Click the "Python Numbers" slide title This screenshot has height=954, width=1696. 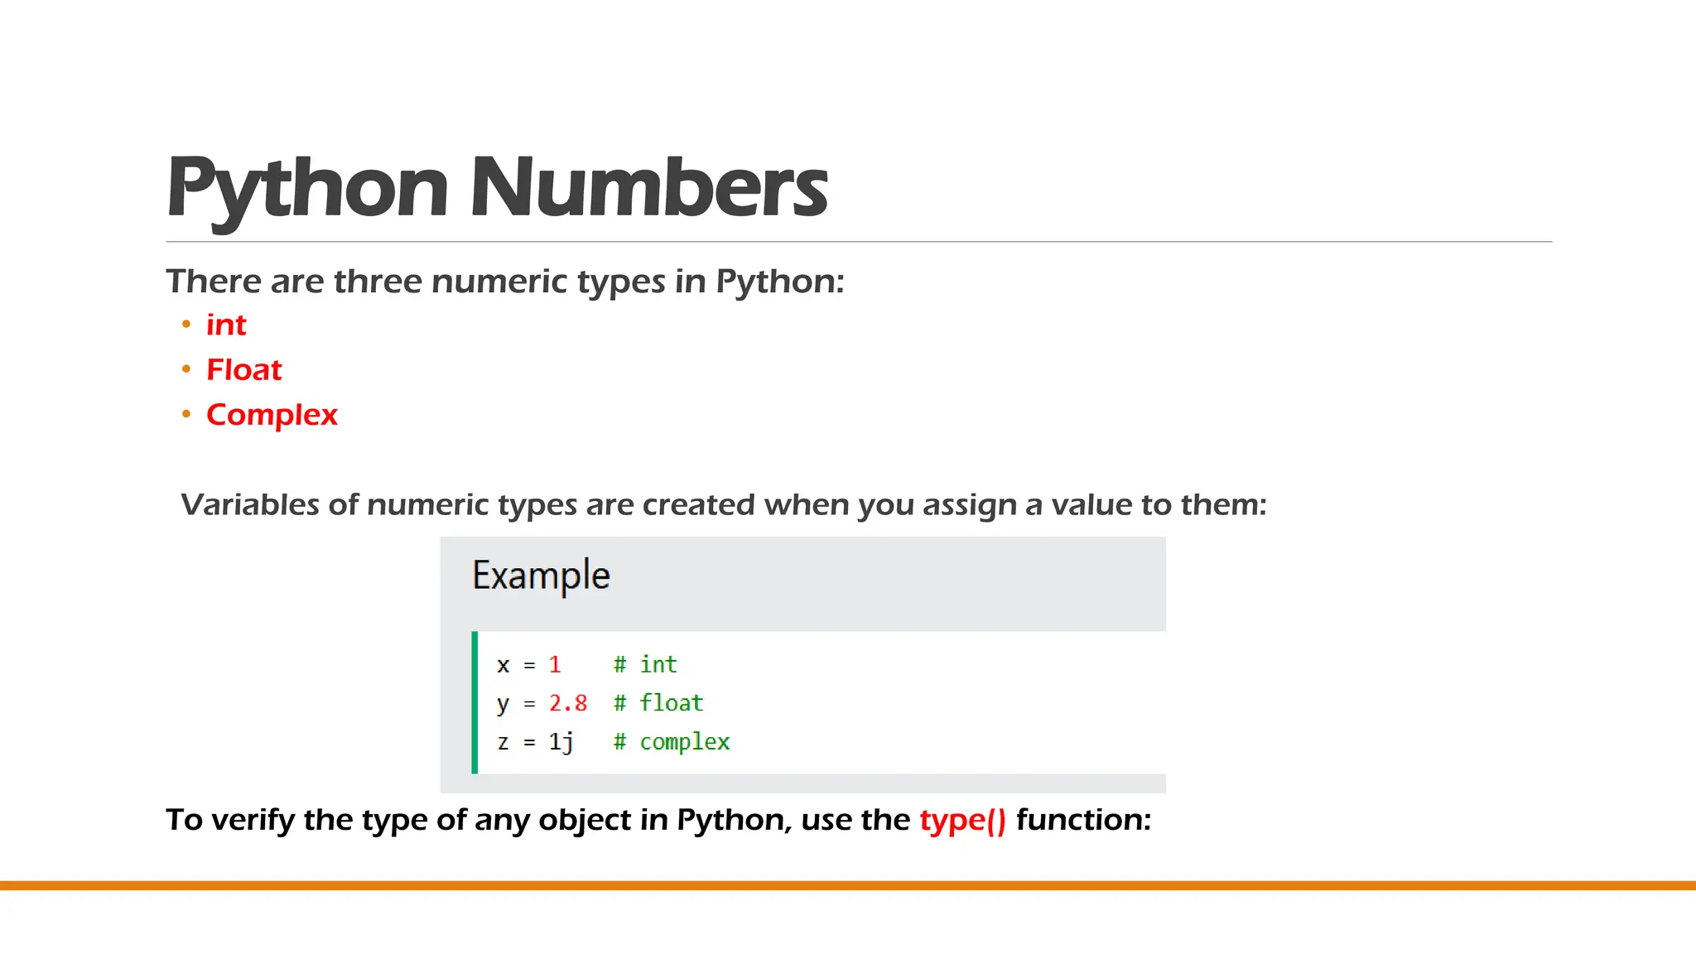[497, 188]
